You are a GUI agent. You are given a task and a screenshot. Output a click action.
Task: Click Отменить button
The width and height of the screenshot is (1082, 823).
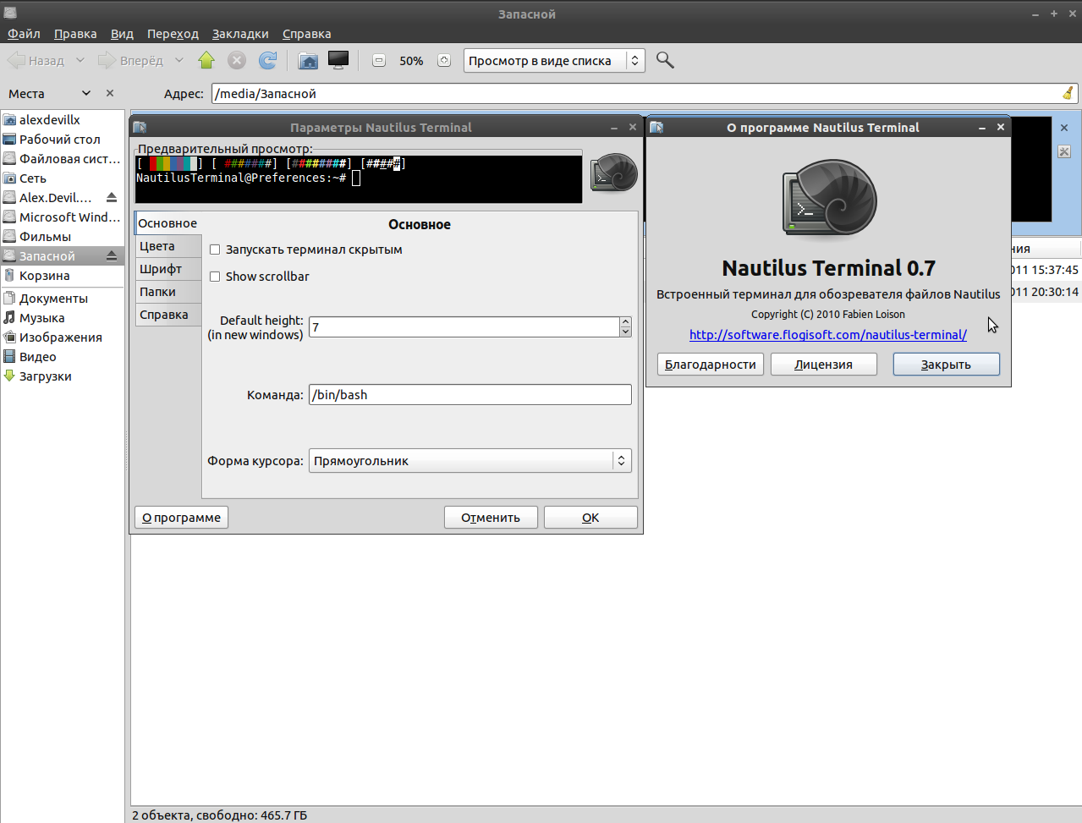491,518
